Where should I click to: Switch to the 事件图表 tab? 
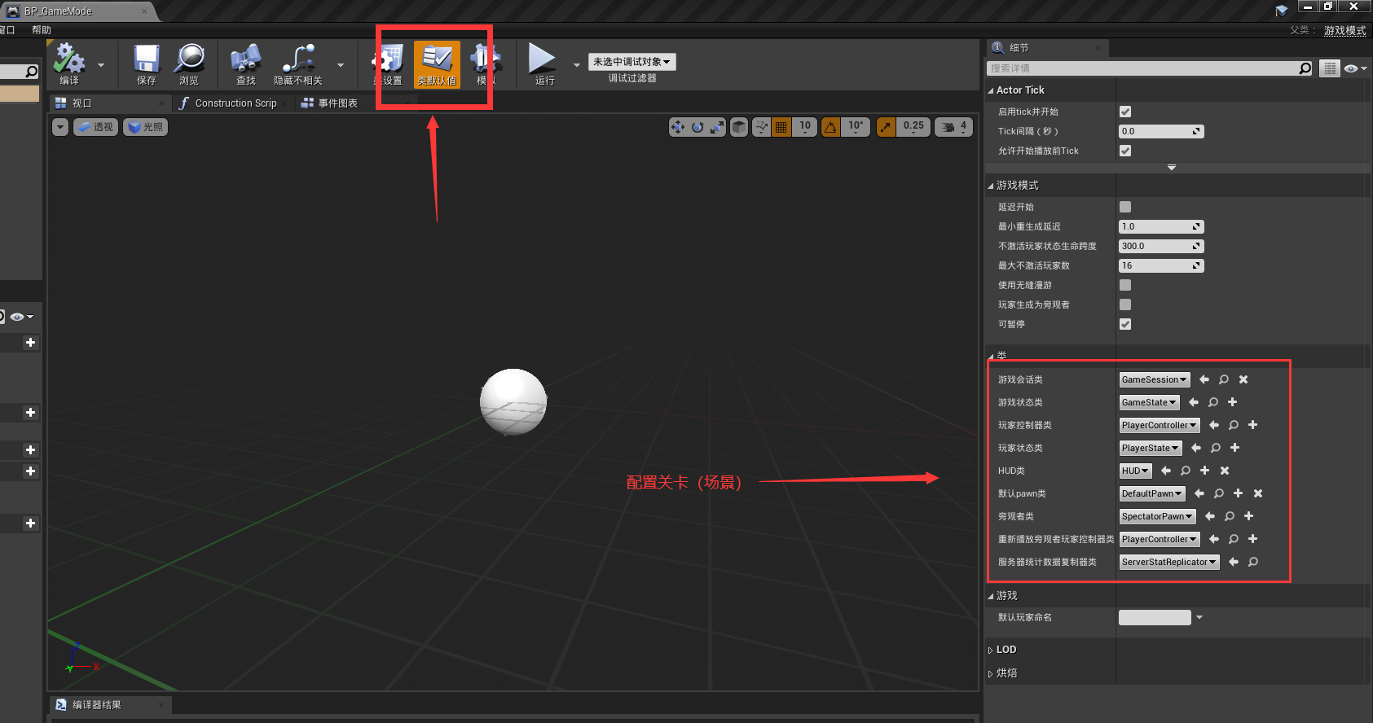pos(337,103)
